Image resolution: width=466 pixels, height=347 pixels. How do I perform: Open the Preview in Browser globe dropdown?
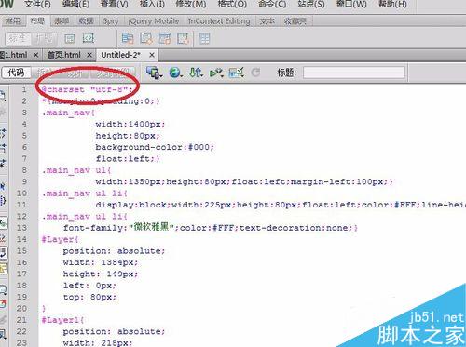click(176, 73)
